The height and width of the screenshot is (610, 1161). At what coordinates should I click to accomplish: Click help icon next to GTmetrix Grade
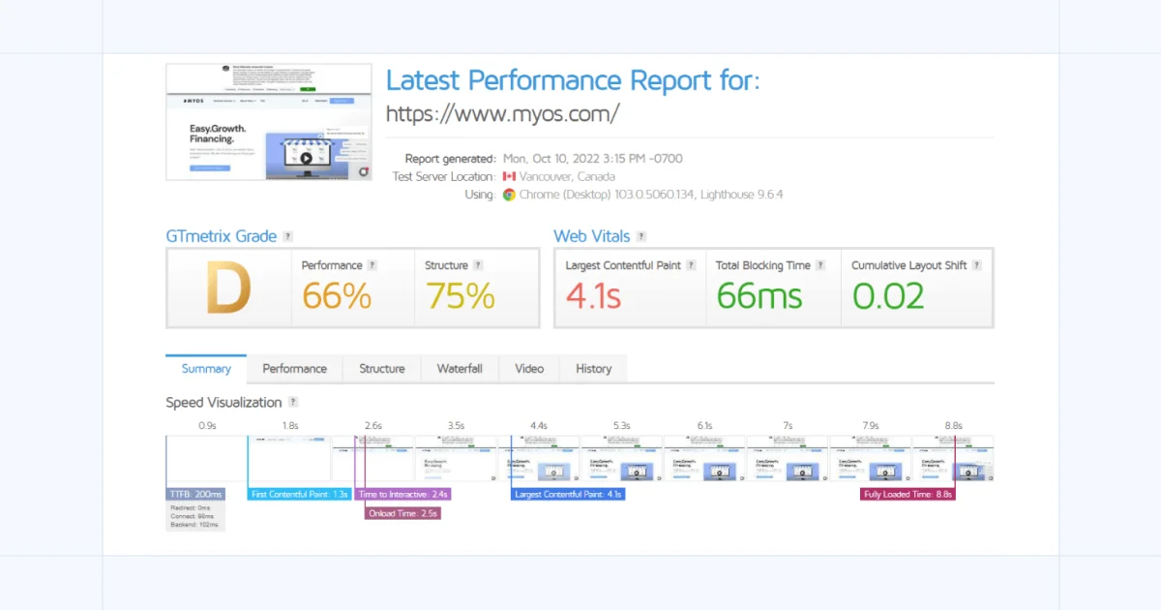pyautogui.click(x=288, y=236)
